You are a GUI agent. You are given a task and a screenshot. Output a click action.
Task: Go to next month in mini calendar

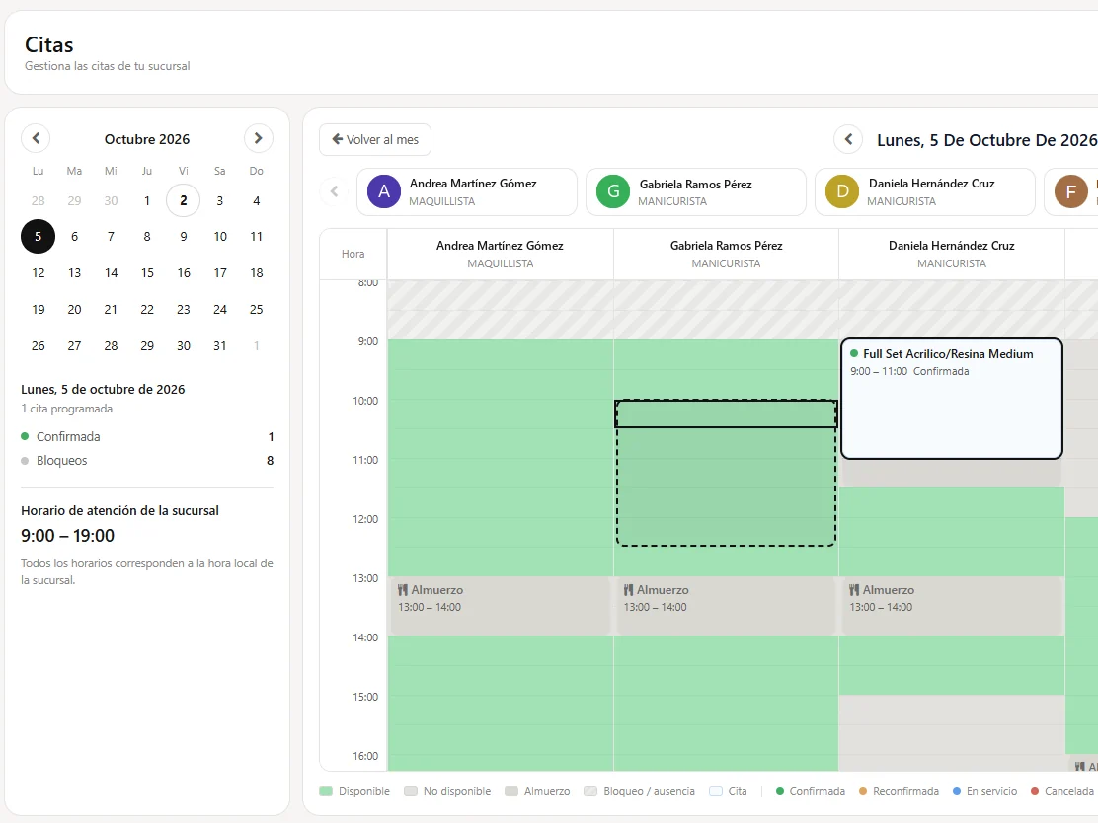pyautogui.click(x=259, y=138)
